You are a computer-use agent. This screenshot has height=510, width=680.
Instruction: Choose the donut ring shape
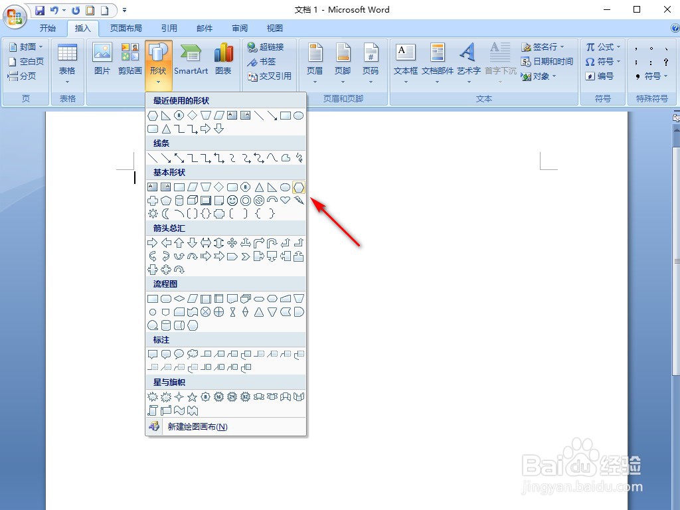click(246, 201)
